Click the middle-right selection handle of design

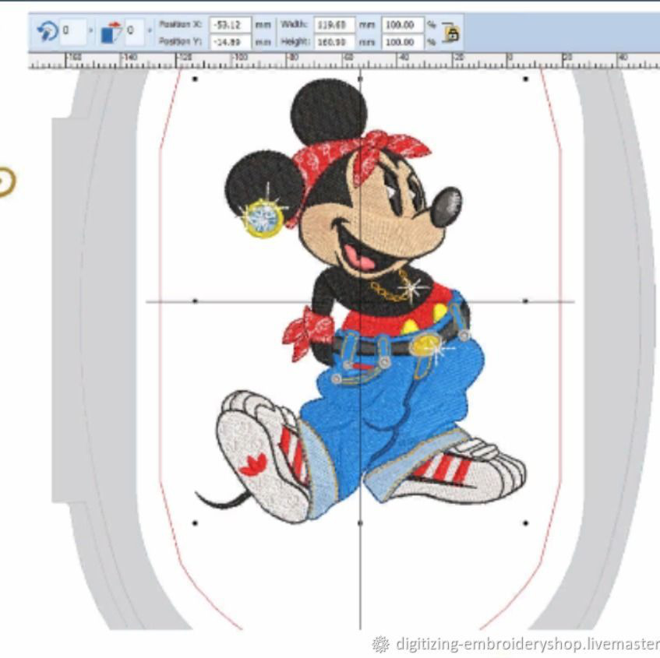tap(526, 301)
